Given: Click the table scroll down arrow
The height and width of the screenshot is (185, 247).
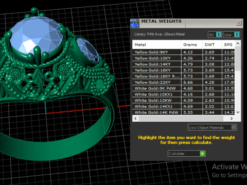Looking at the screenshot, I should pyautogui.click(x=238, y=113).
